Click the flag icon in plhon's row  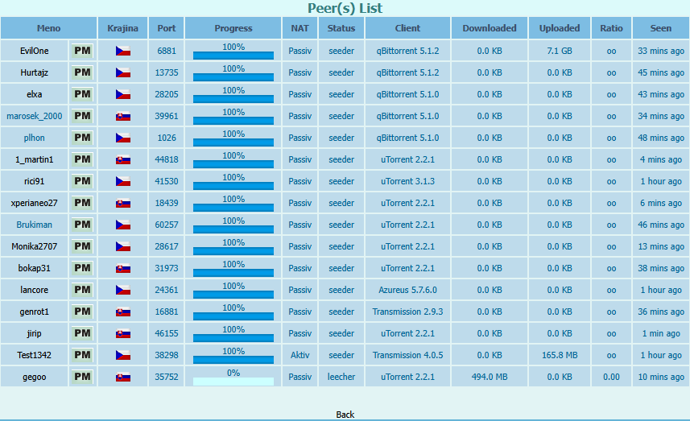coord(122,138)
